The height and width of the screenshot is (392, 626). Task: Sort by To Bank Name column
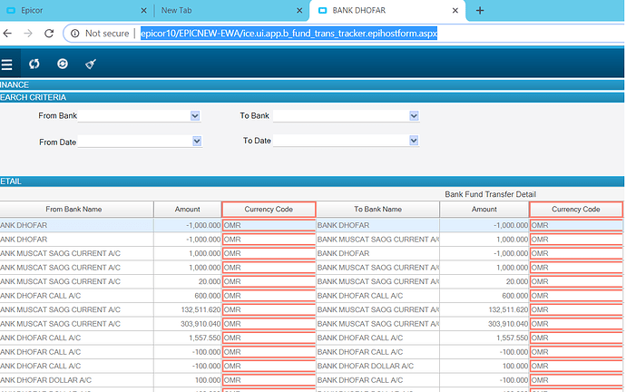[x=377, y=210]
